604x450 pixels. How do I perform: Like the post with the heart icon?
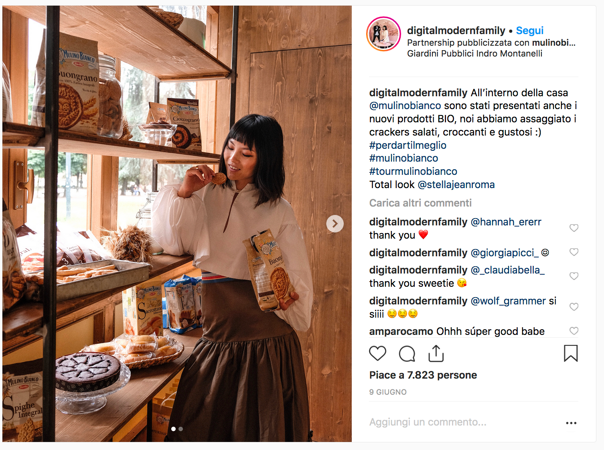click(x=377, y=353)
